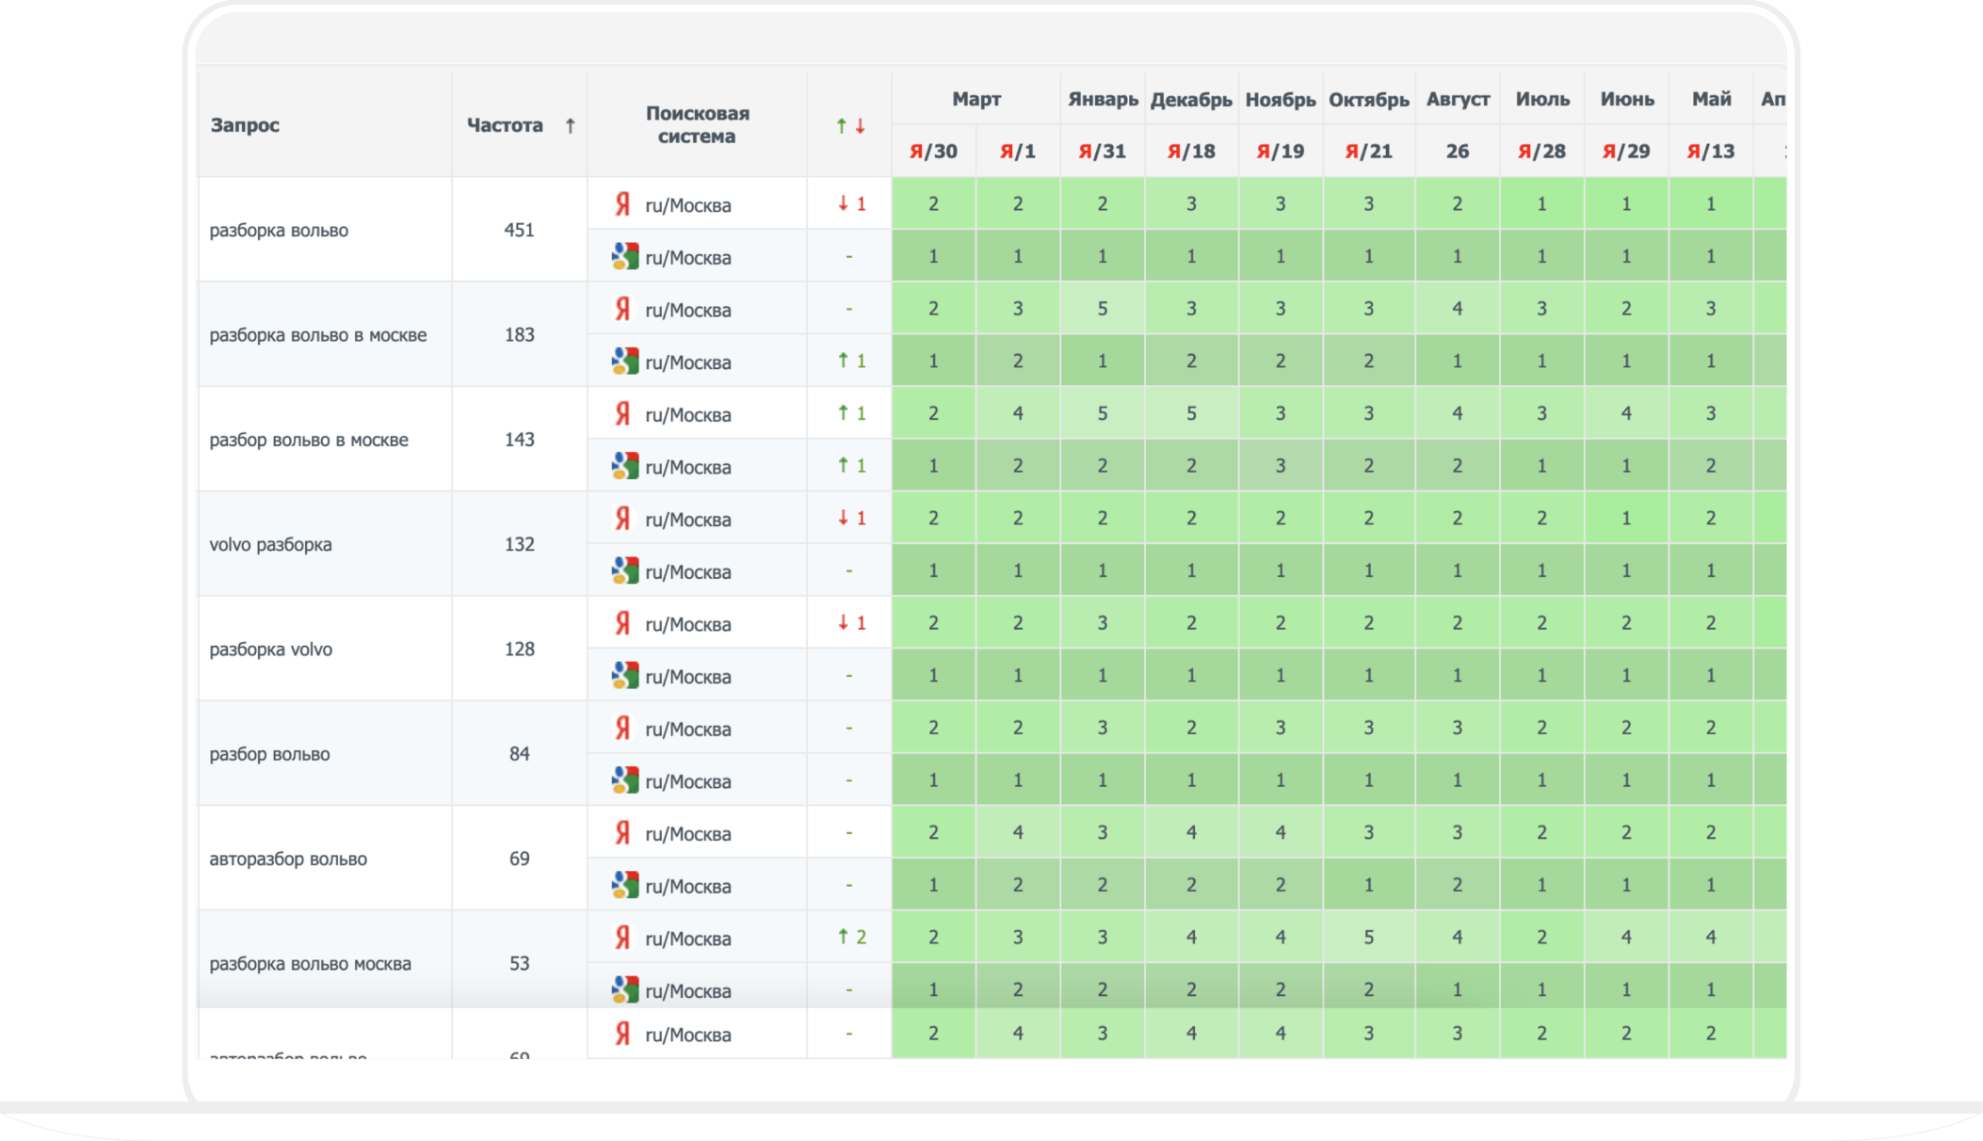Click the Частота column header label
The width and height of the screenshot is (1983, 1141).
[x=505, y=125]
